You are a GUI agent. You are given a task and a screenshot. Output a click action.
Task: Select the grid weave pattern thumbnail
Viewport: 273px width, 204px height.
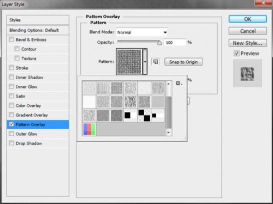coord(103,88)
